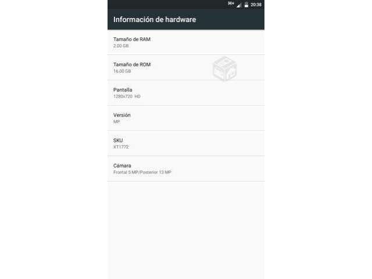Tap the 16.00 GB ROM value
This screenshot has width=372, height=279.
click(122, 71)
